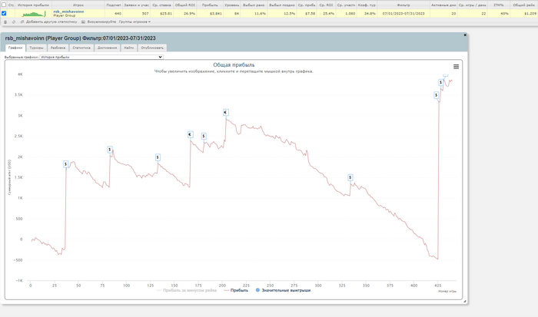
Task: Click blue dot legend icon for significant wins
Action: coord(257,290)
